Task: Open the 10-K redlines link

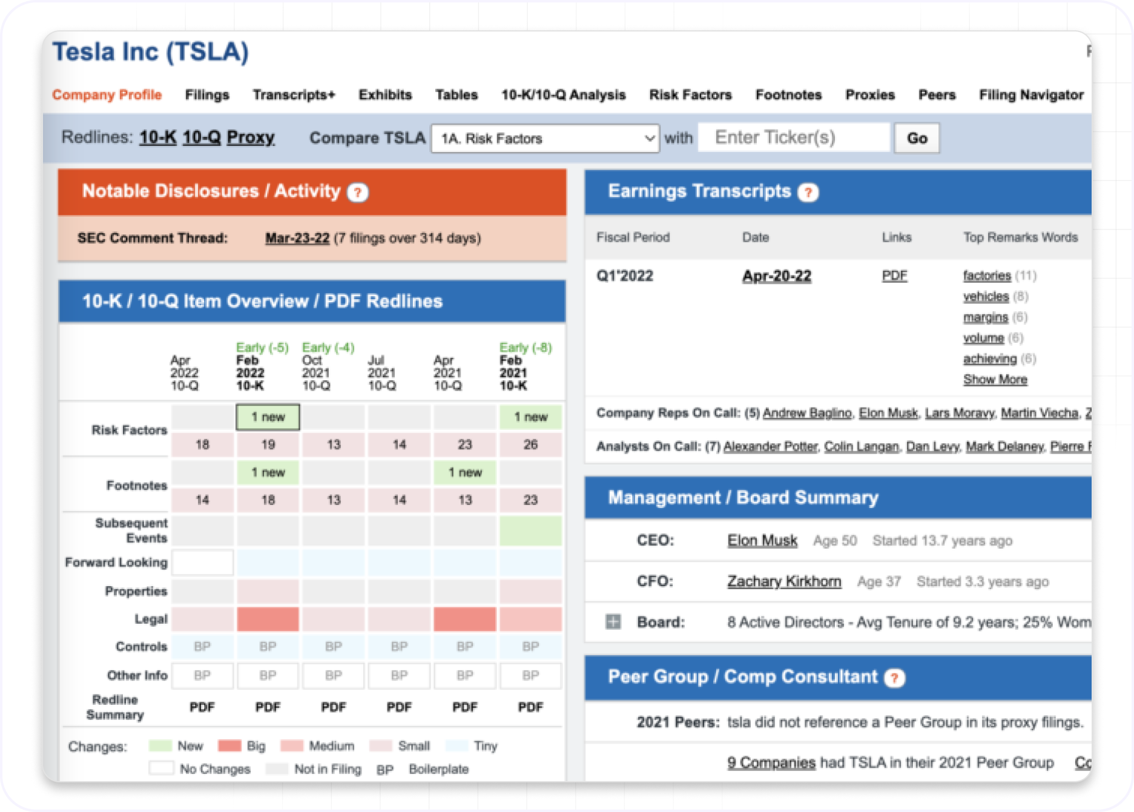Action: point(157,137)
